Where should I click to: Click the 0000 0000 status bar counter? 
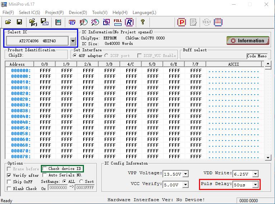pyautogui.click(x=248, y=200)
